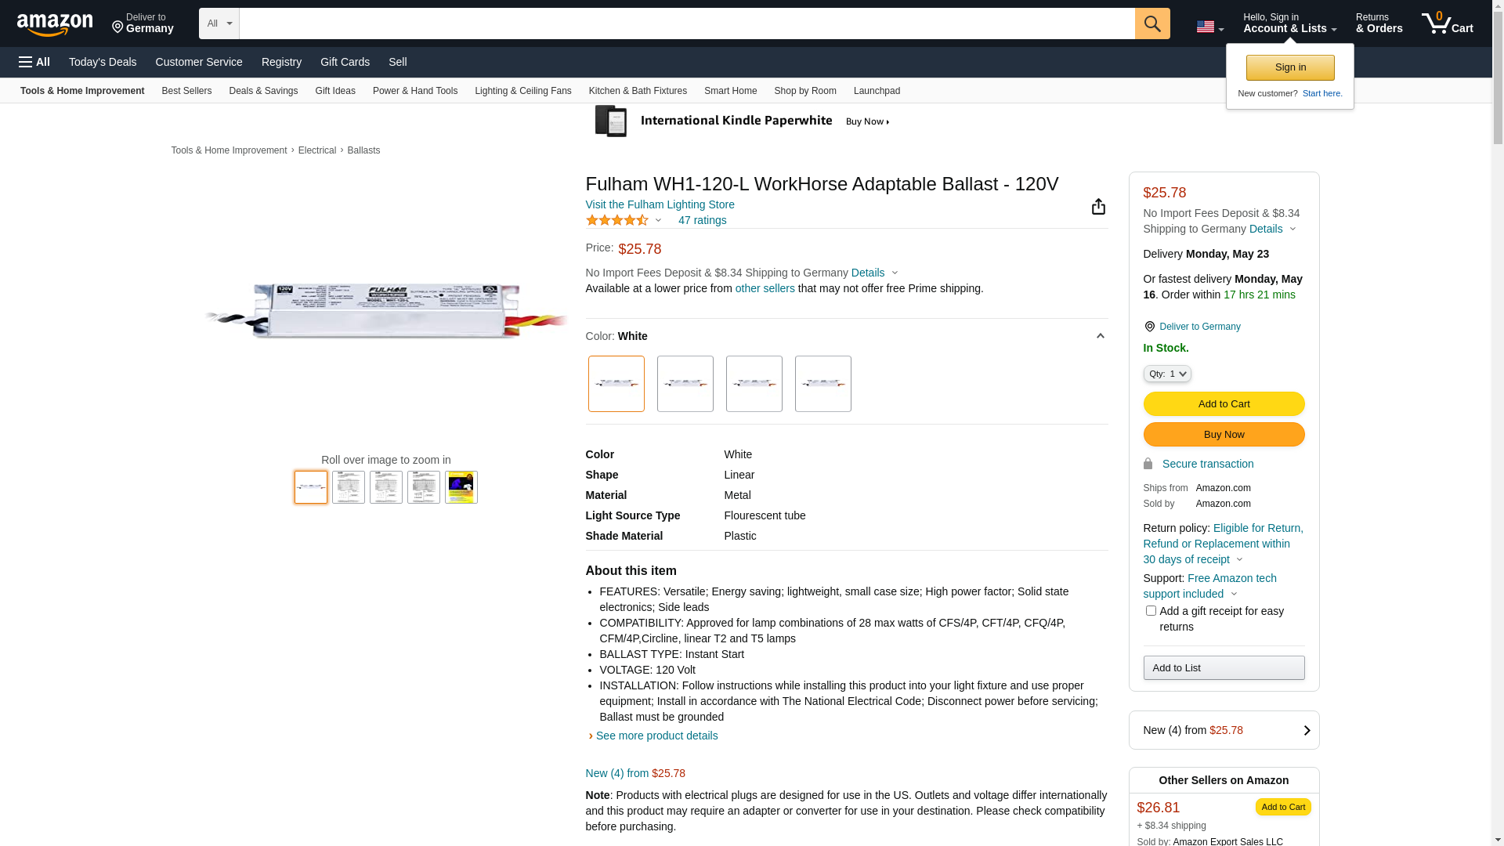
Task: Select the second color variant swatch
Action: tap(685, 384)
